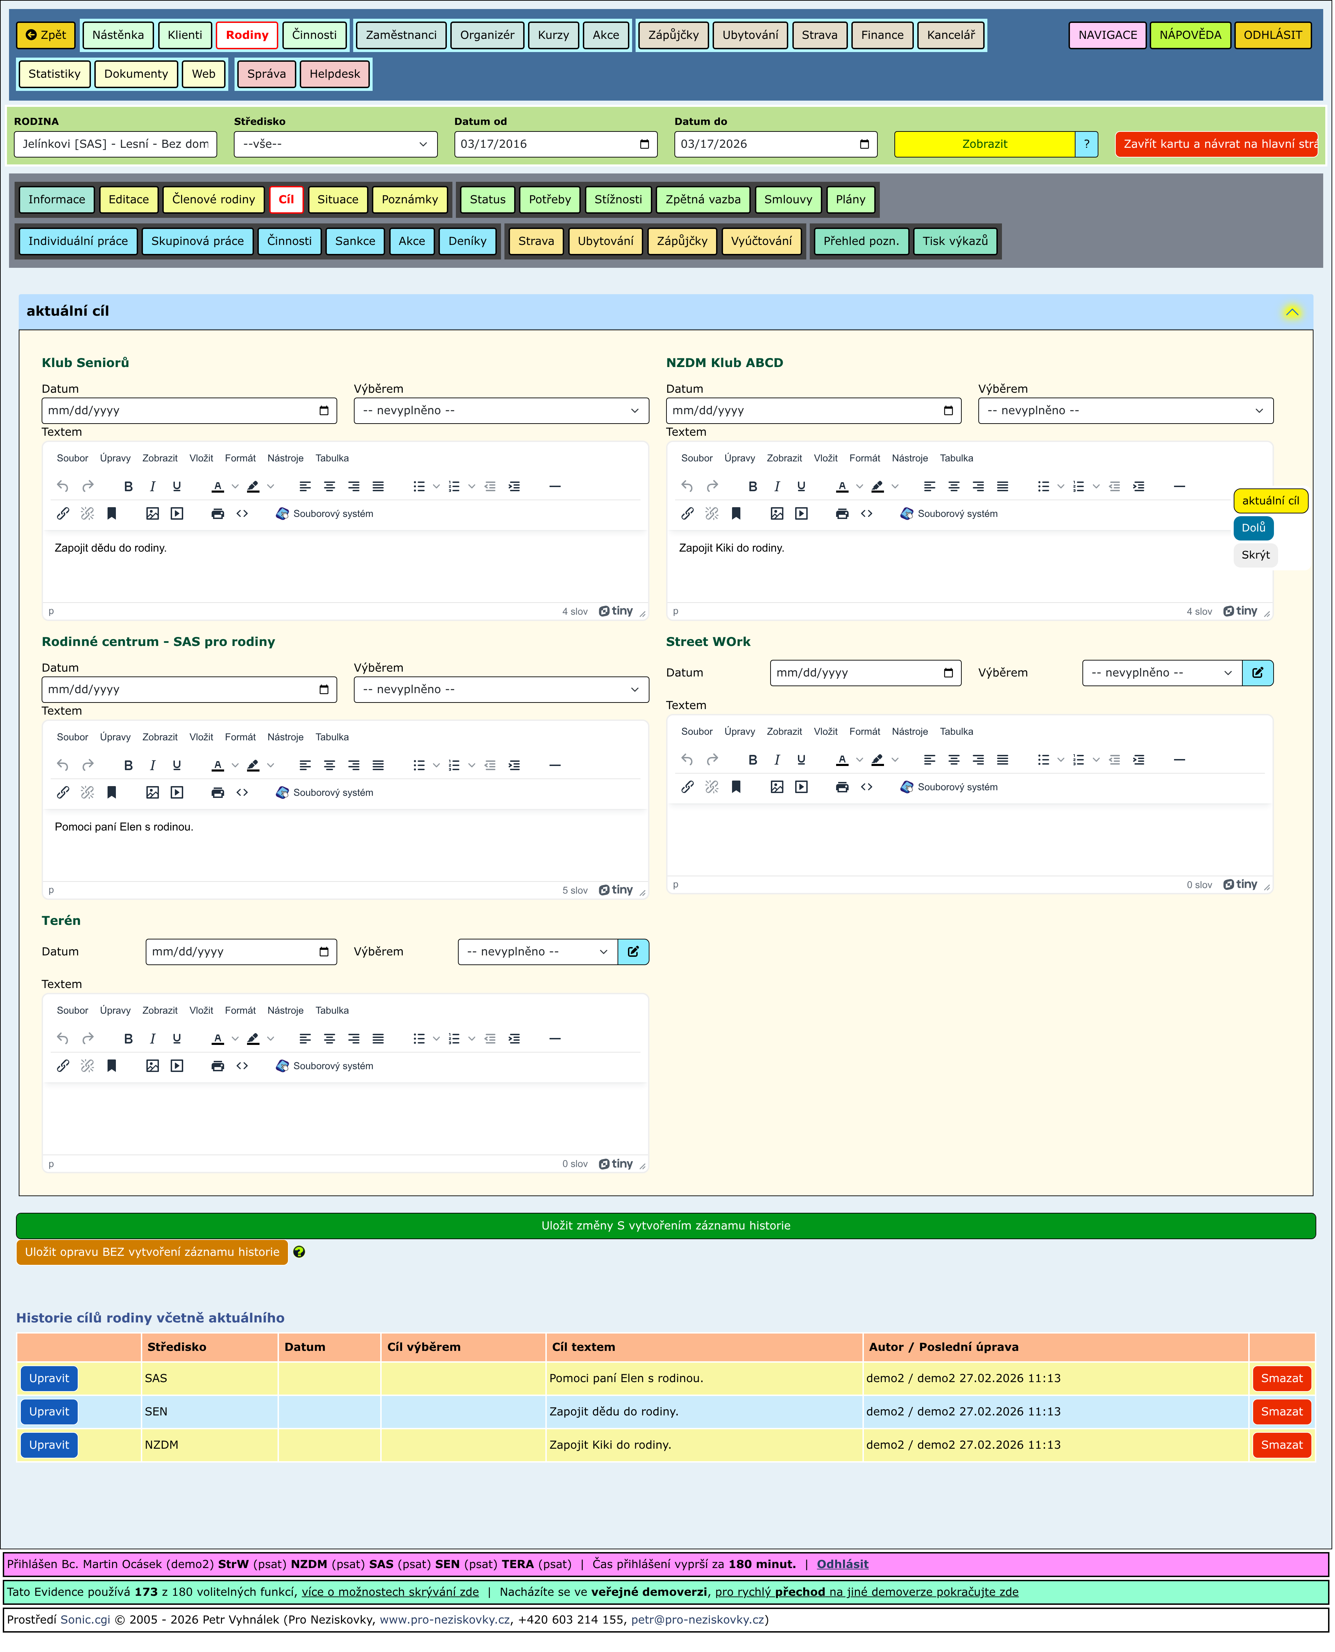
Task: Open Formát menu in Klub Seniorů editor
Action: 240,458
